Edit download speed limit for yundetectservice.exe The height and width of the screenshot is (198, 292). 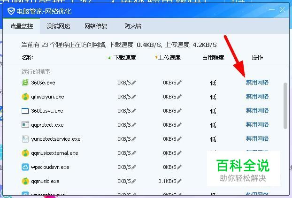(x=134, y=139)
